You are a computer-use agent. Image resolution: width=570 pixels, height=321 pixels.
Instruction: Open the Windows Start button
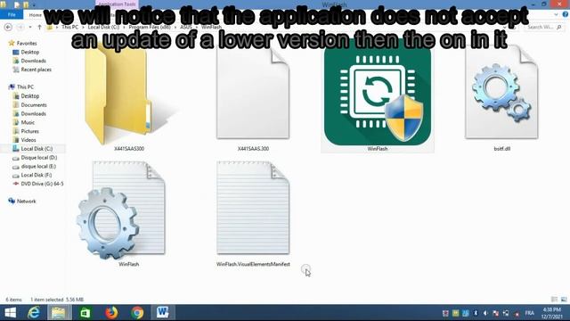[x=10, y=313]
